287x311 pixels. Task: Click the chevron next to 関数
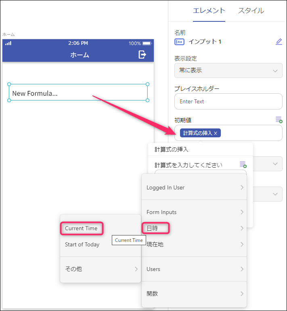pos(242,294)
